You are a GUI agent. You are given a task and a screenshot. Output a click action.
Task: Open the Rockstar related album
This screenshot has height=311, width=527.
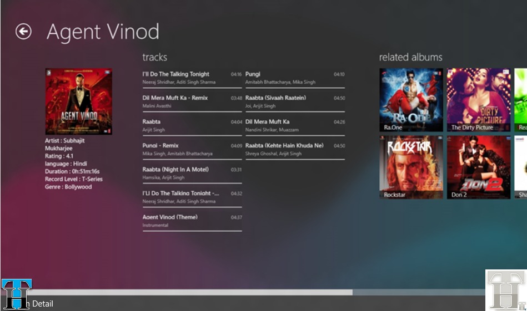411,167
